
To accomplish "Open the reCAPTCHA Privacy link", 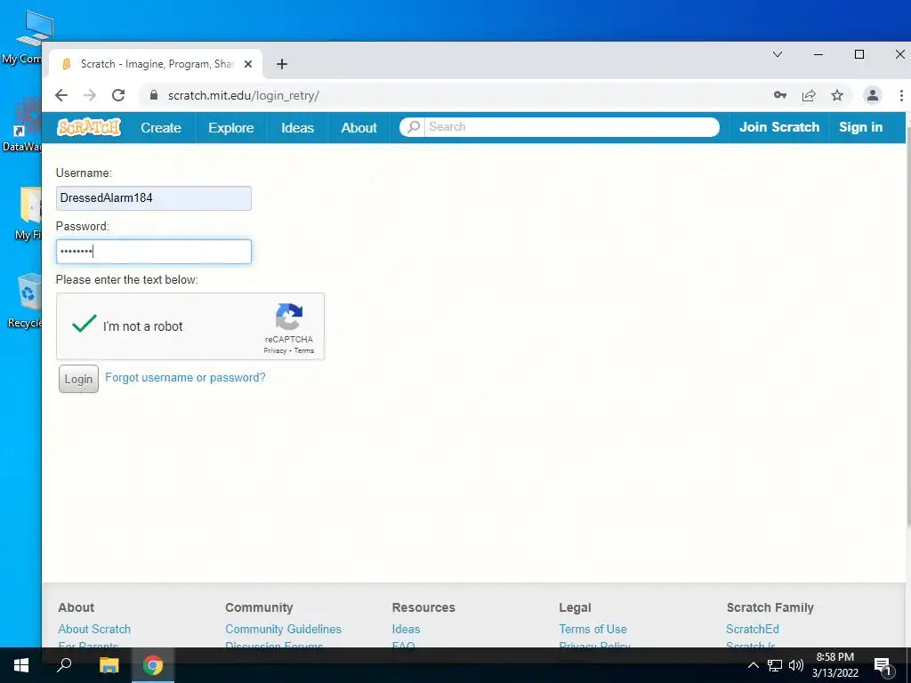I will 275,350.
